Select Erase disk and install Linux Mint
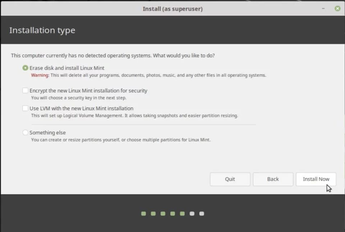Viewport: 345px width, 232px height. tap(25, 68)
